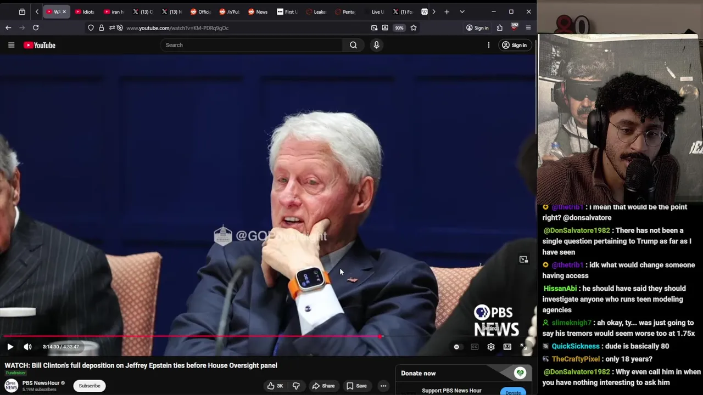Click the shield tracking protection icon
The height and width of the screenshot is (395, 703).
point(91,27)
